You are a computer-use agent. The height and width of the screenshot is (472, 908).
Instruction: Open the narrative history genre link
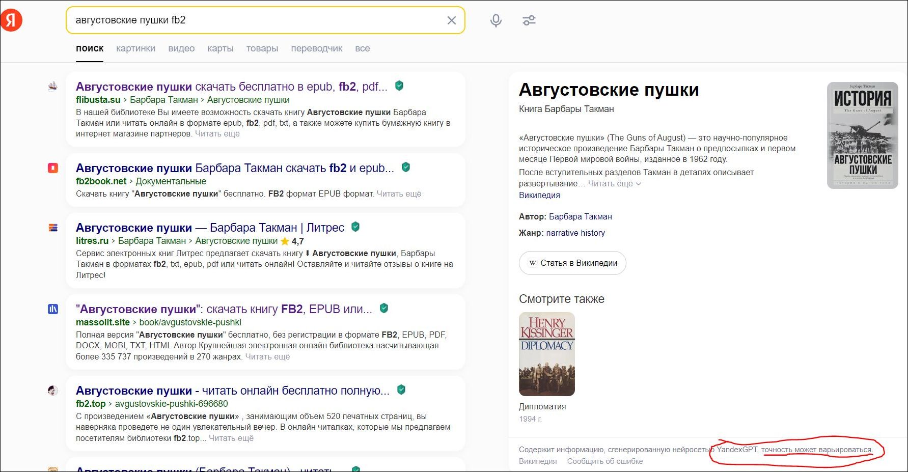tap(575, 233)
